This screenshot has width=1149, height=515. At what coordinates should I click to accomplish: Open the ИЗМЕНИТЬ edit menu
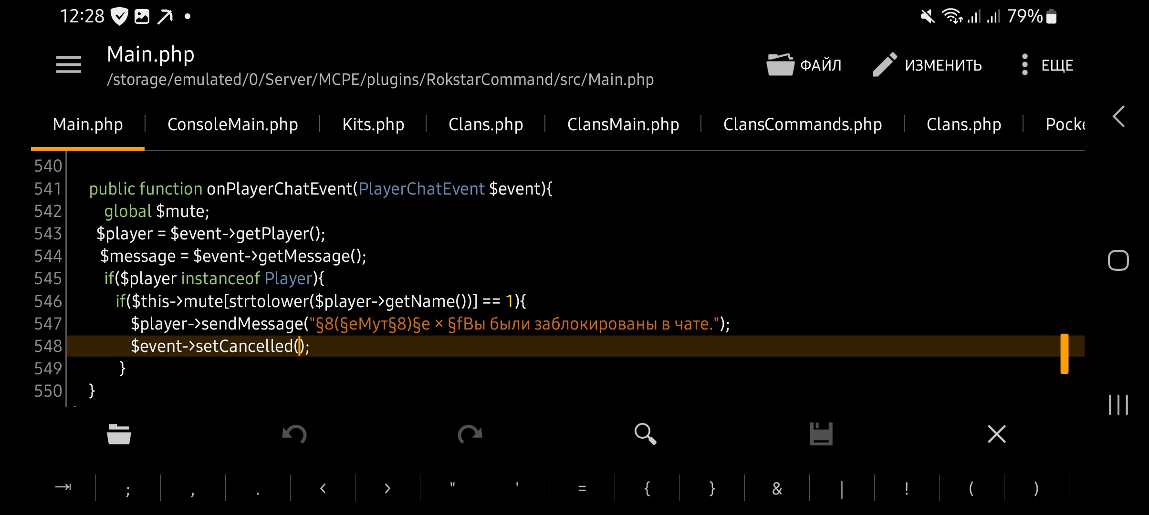(928, 65)
